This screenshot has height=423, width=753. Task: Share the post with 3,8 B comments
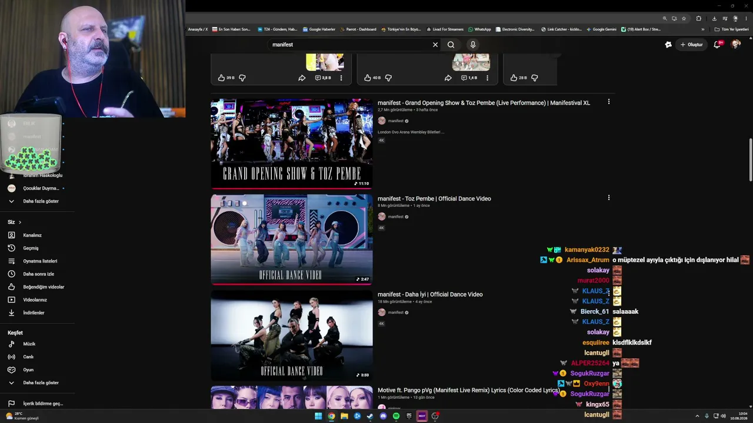pyautogui.click(x=302, y=78)
